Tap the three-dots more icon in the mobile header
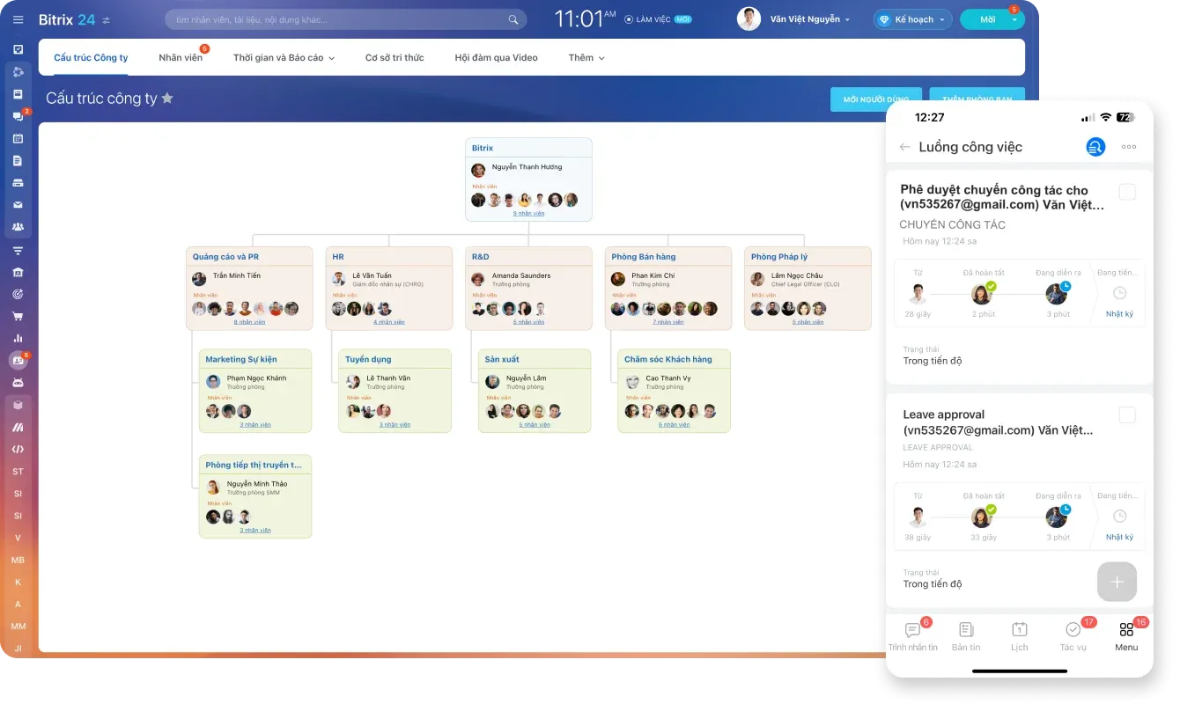The image size is (1180, 704). click(1128, 147)
